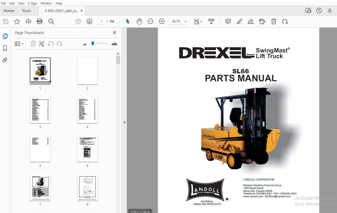Viewport: 337px width, 213px height.
Task: Select page 7 thumbnail
Action: coord(40,187)
